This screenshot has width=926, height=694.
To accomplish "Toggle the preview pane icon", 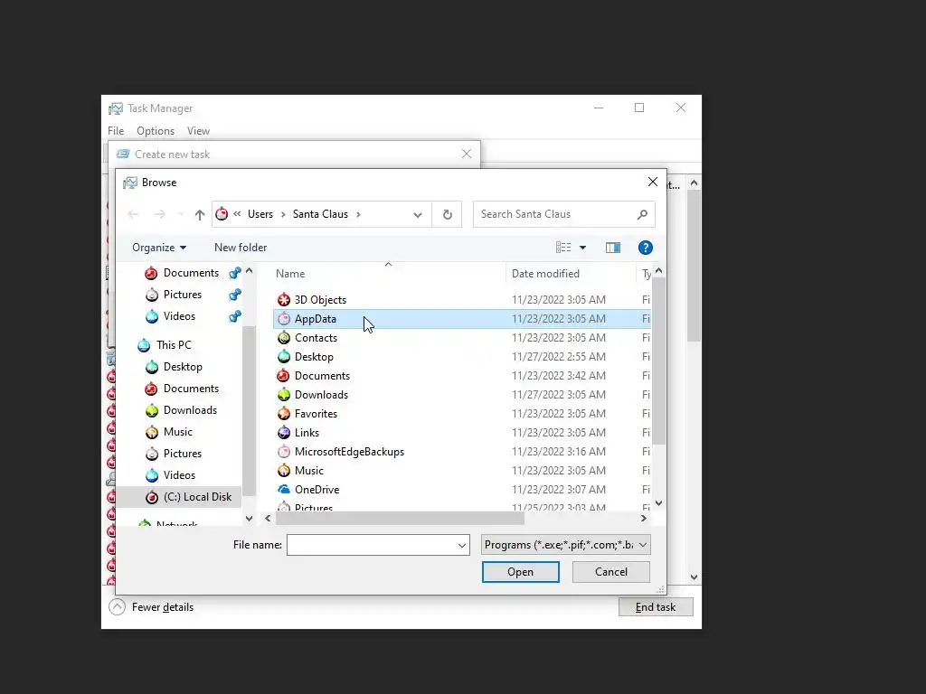I will 613,248.
